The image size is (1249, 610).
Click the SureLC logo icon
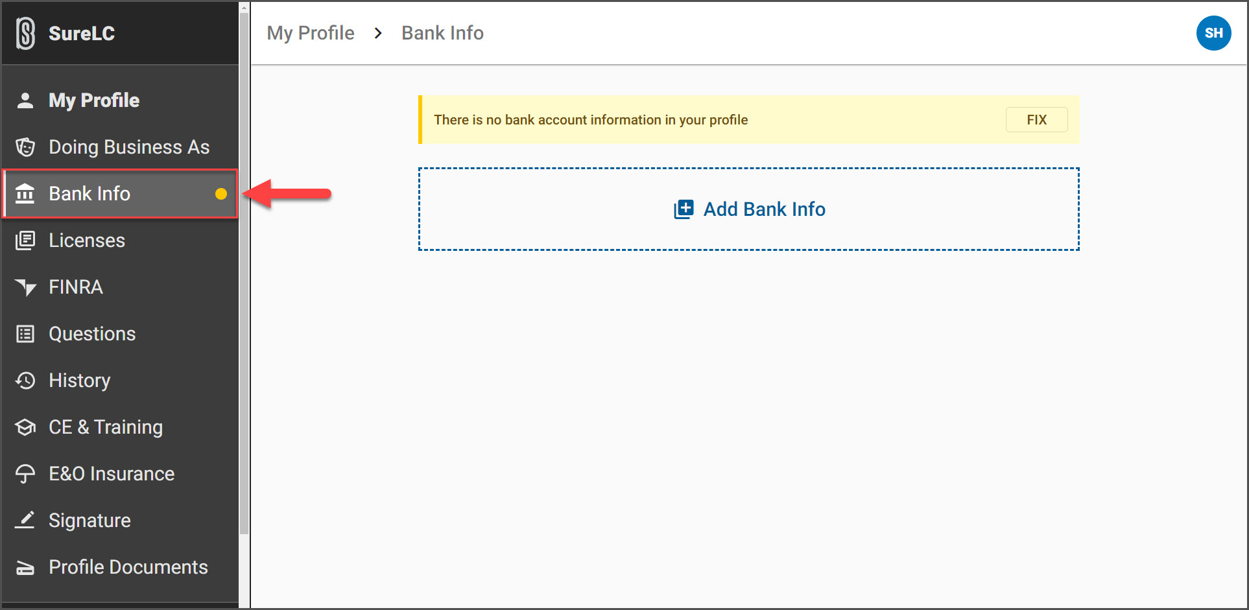[25, 33]
